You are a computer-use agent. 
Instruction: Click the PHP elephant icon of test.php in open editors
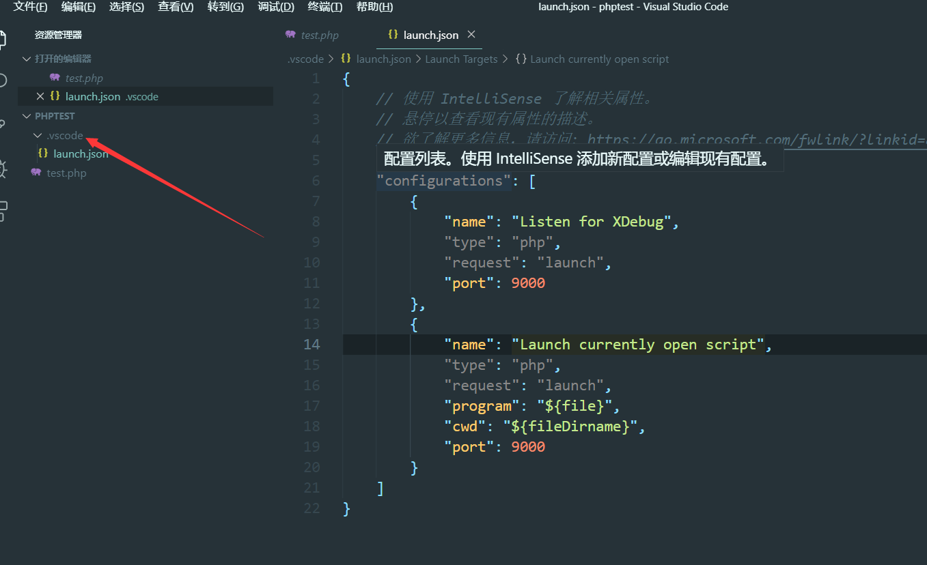55,78
